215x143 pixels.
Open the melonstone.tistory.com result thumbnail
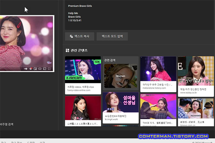coord(158,69)
